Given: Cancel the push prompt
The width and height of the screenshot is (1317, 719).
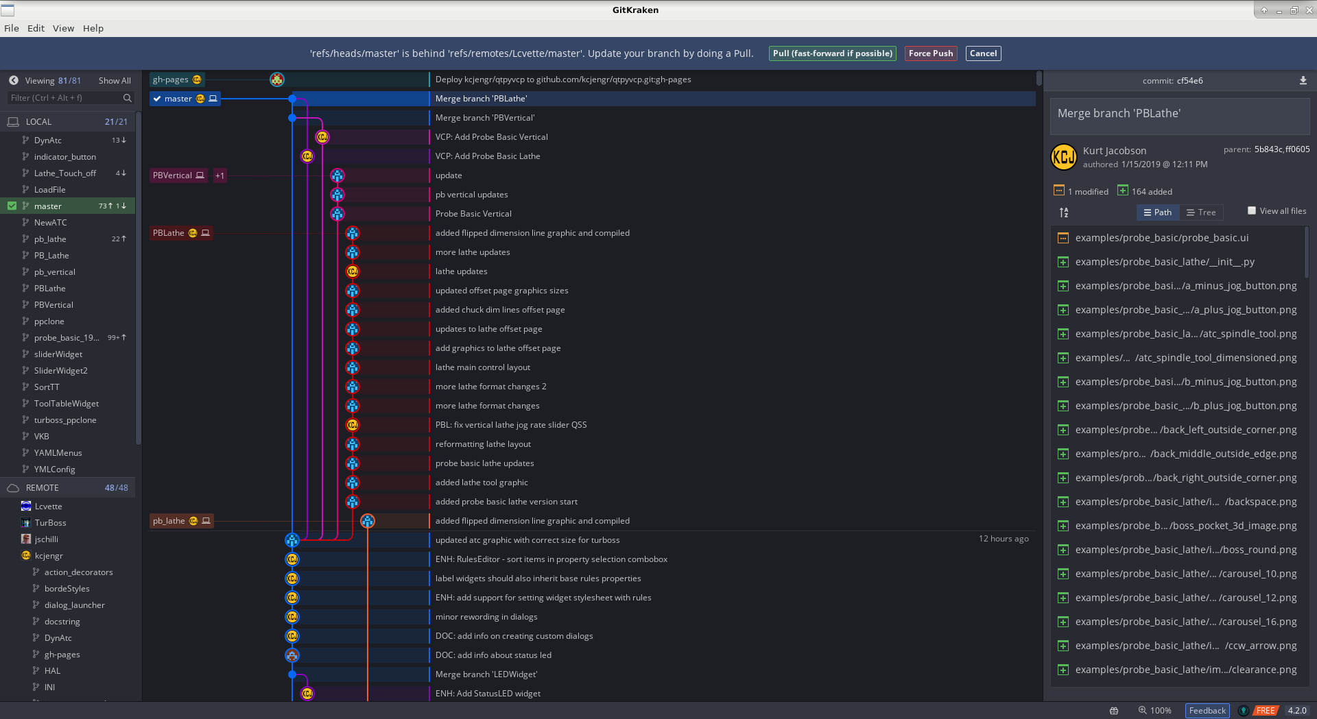Looking at the screenshot, I should [x=983, y=53].
